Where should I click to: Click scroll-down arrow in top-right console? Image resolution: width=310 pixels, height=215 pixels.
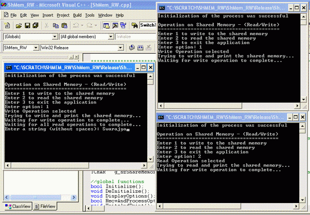tap(303, 99)
